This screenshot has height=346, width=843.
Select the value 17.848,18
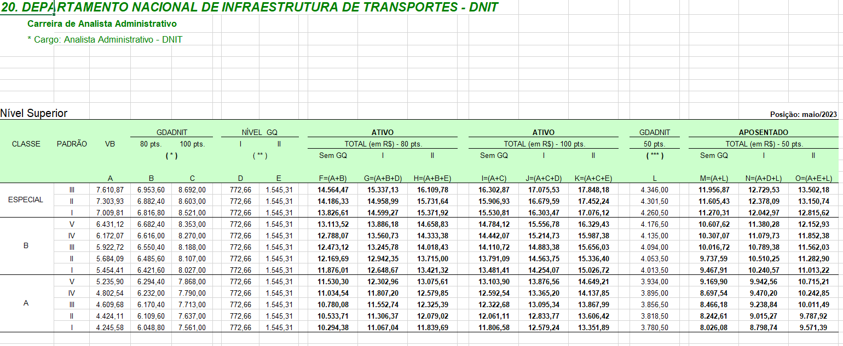pyautogui.click(x=593, y=190)
